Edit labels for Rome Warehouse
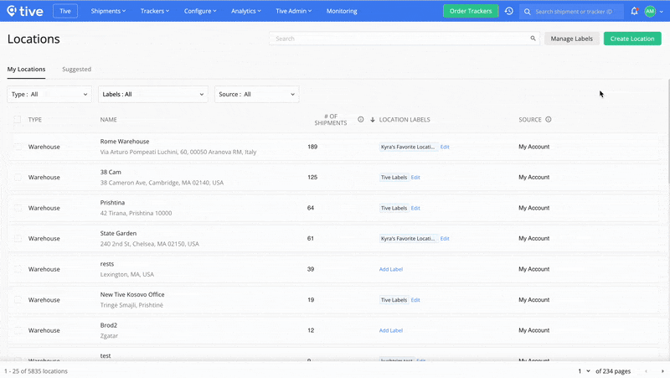Viewport: 670px width, 378px height. tap(445, 147)
